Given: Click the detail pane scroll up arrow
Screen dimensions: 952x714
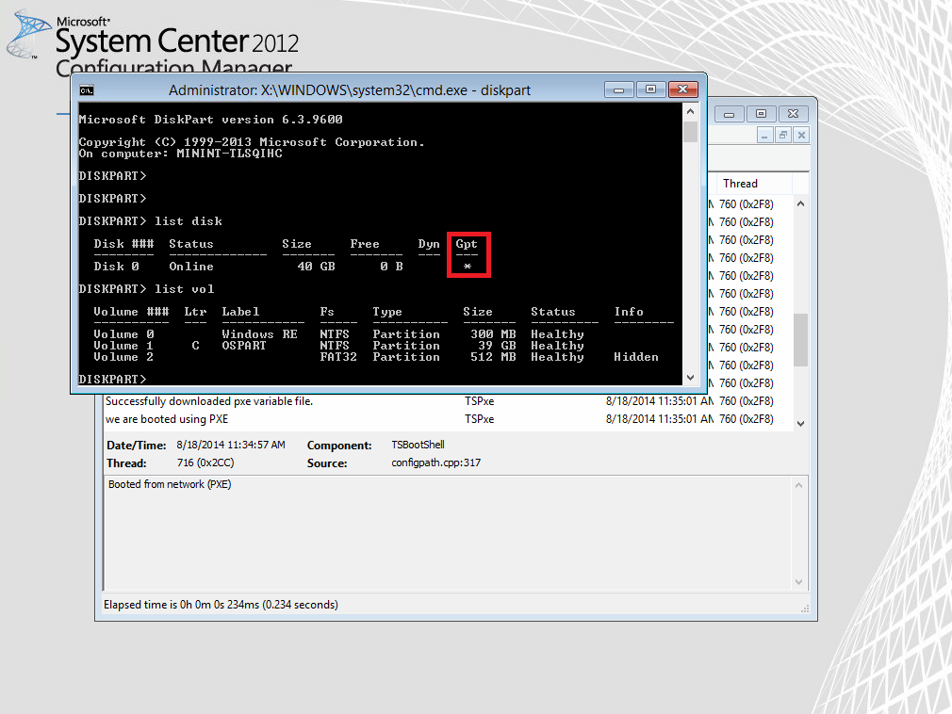Looking at the screenshot, I should (x=799, y=485).
